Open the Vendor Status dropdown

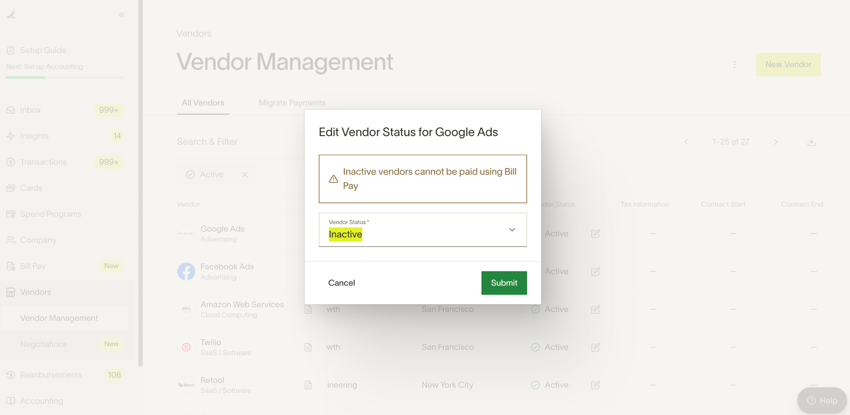pos(423,230)
